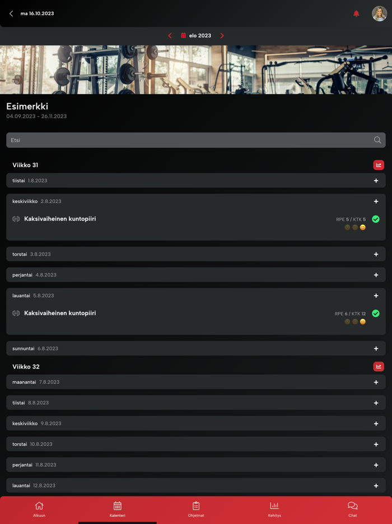392x524 pixels.
Task: Add workout on perjantai 4.8.2023
Action: tap(376, 275)
